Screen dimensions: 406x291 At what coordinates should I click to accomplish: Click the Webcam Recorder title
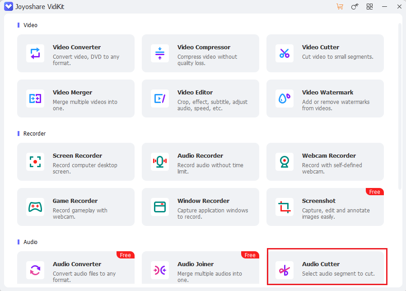click(x=329, y=156)
